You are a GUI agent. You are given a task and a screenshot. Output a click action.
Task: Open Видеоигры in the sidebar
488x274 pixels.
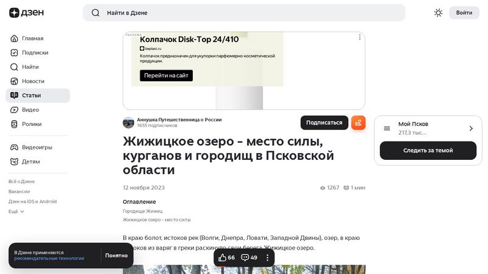(37, 147)
